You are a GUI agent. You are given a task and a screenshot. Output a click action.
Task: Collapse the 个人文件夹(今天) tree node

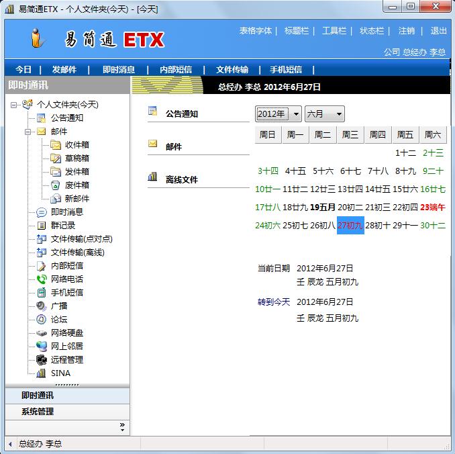13,105
